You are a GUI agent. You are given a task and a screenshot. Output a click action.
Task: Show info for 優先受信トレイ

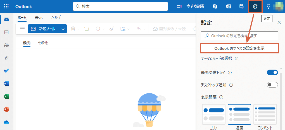click(230, 73)
